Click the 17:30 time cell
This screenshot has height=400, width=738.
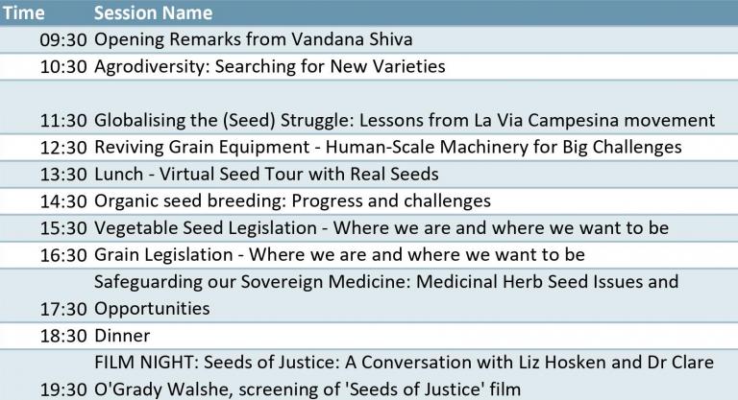(63, 309)
